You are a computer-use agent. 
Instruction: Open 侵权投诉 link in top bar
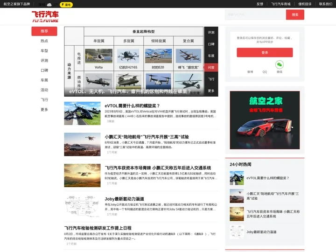305,4
